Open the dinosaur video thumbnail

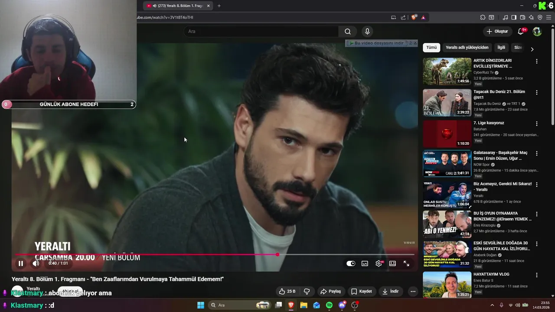(447, 71)
